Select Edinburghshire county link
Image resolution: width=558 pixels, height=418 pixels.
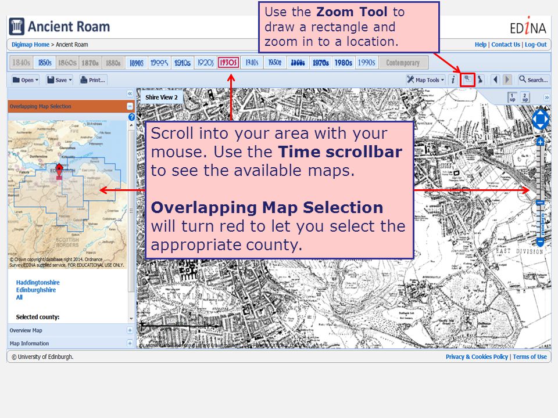[x=36, y=290]
